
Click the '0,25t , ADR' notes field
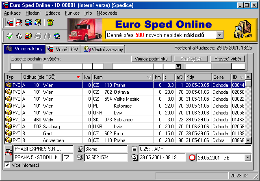195,149
